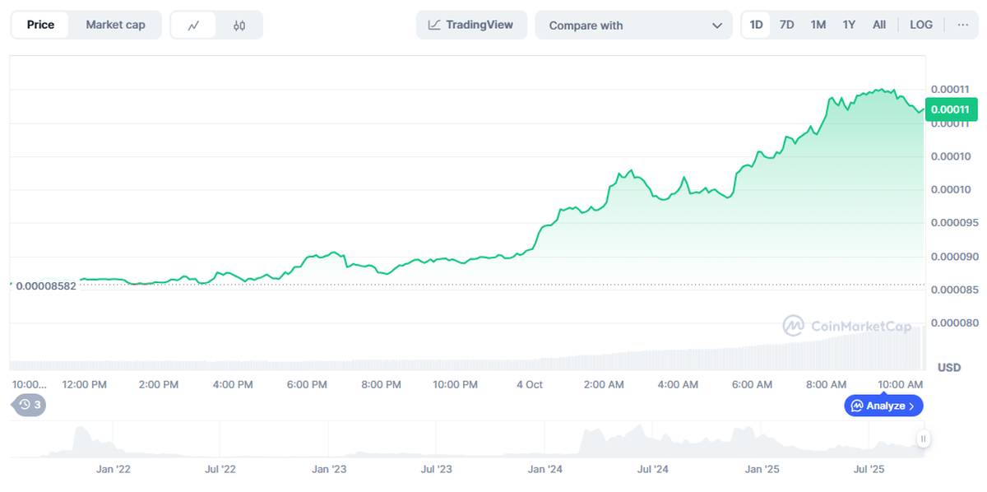Screen dimensions: 987x492
Task: Click the range selector pause handle
Action: click(x=924, y=439)
